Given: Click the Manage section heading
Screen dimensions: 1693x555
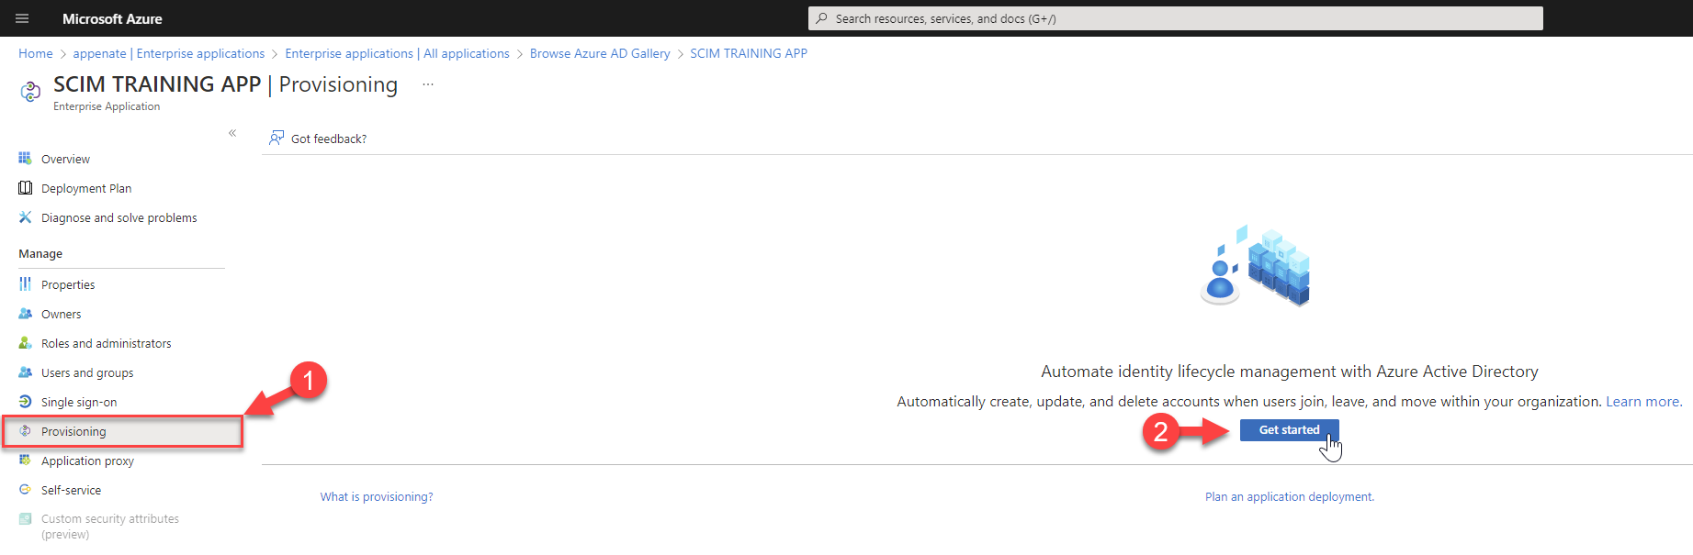Looking at the screenshot, I should (x=40, y=253).
